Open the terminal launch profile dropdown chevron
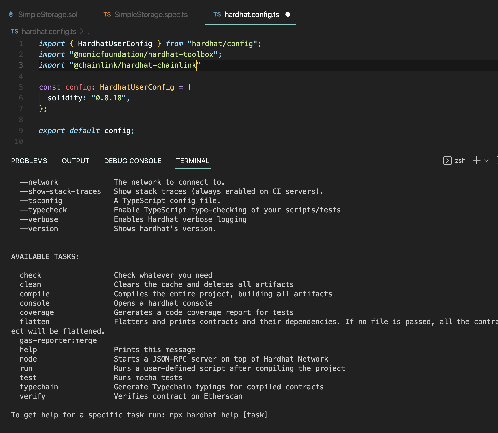This screenshot has height=433, width=498. (487, 161)
